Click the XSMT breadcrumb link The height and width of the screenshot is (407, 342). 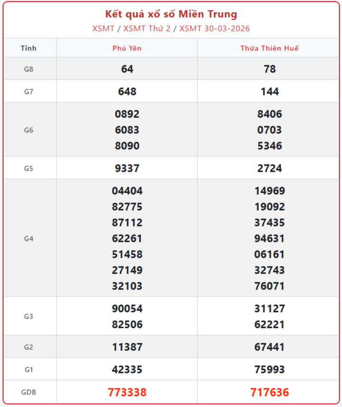(103, 28)
